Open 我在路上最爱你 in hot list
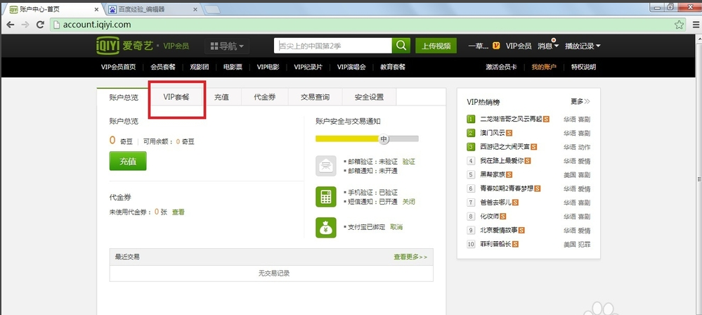The height and width of the screenshot is (315, 702). point(502,161)
